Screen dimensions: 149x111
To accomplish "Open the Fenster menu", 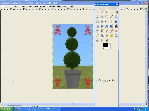I will [x=65, y=6].
